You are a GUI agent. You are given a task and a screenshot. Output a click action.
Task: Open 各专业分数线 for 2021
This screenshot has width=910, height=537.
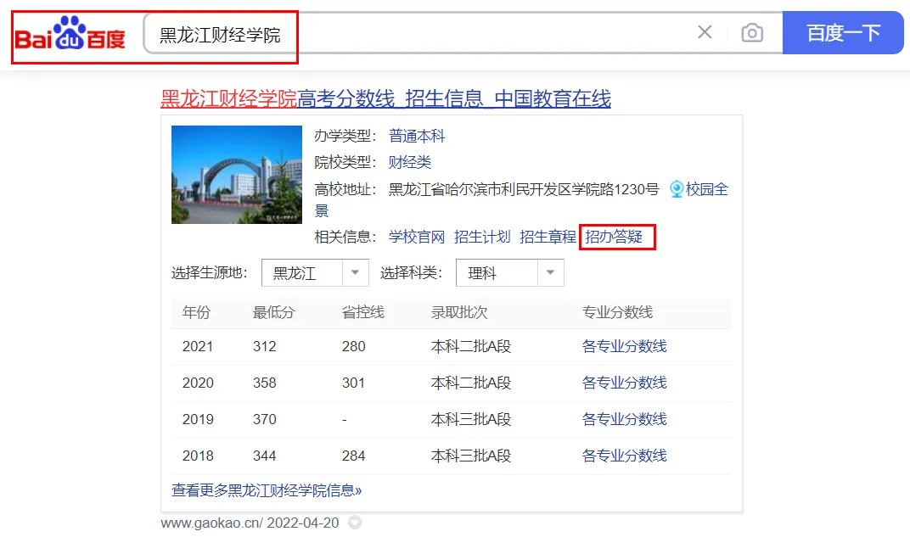tap(625, 346)
